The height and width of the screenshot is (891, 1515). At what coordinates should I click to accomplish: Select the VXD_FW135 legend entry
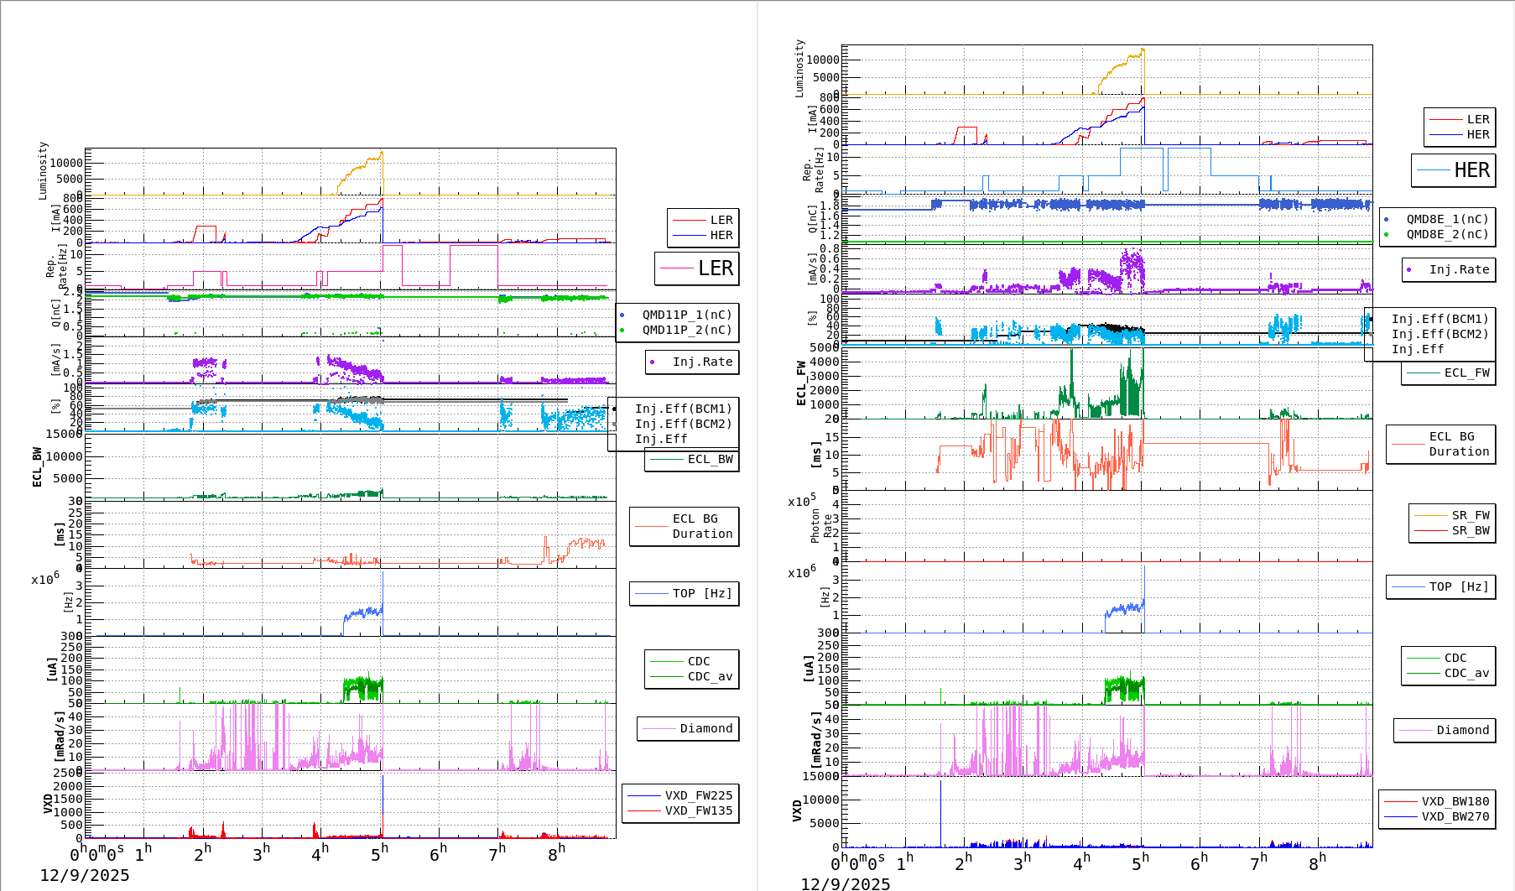tap(698, 810)
